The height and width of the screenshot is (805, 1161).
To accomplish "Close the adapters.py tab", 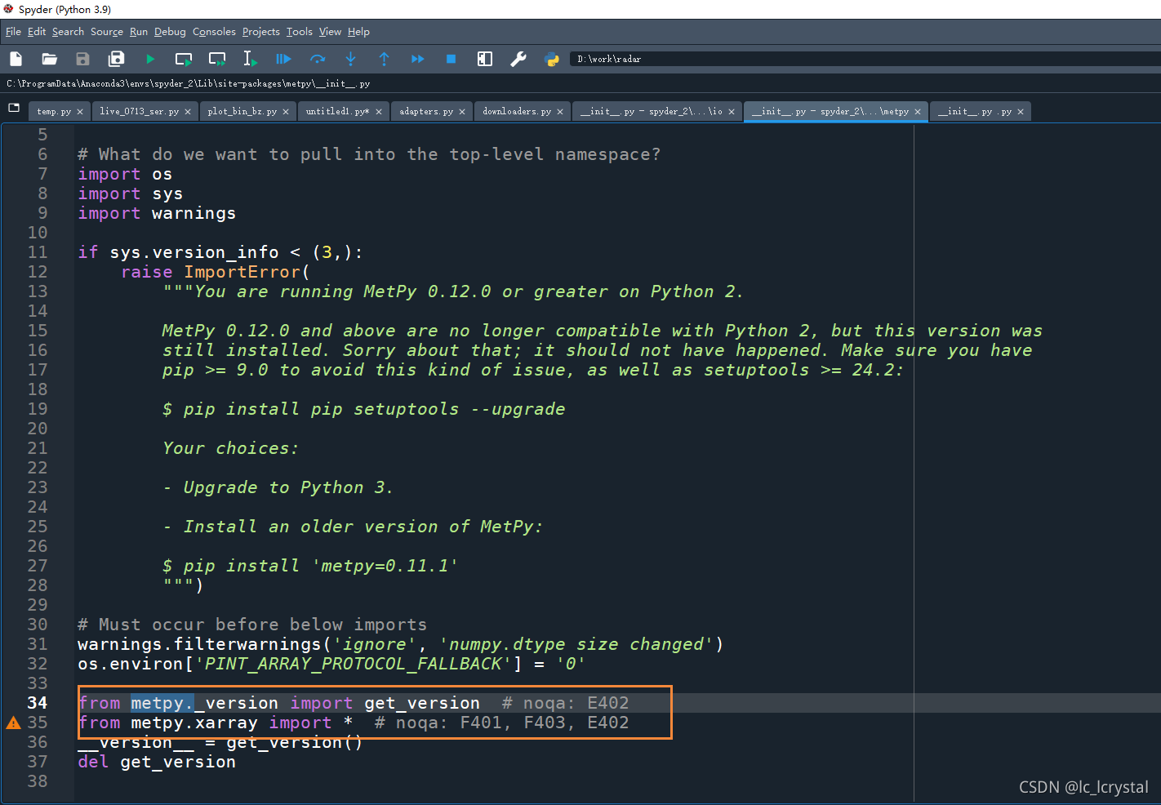I will click(462, 112).
